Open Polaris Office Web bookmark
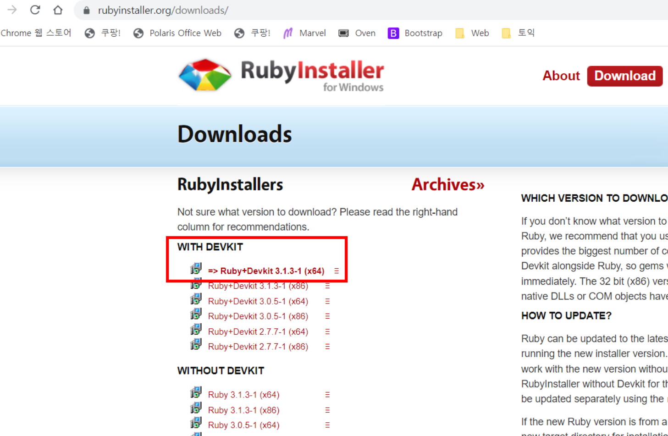Viewport: 668px width, 436px height. click(177, 33)
